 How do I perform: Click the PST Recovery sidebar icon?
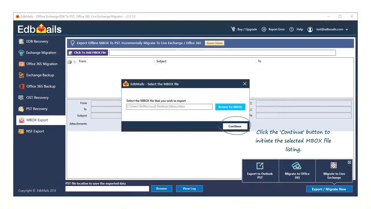tap(21, 109)
